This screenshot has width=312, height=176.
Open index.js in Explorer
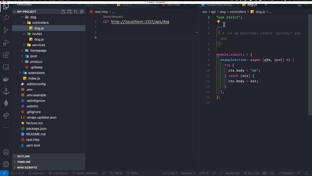coord(49,78)
